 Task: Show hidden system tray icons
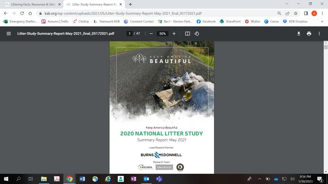click(x=259, y=179)
